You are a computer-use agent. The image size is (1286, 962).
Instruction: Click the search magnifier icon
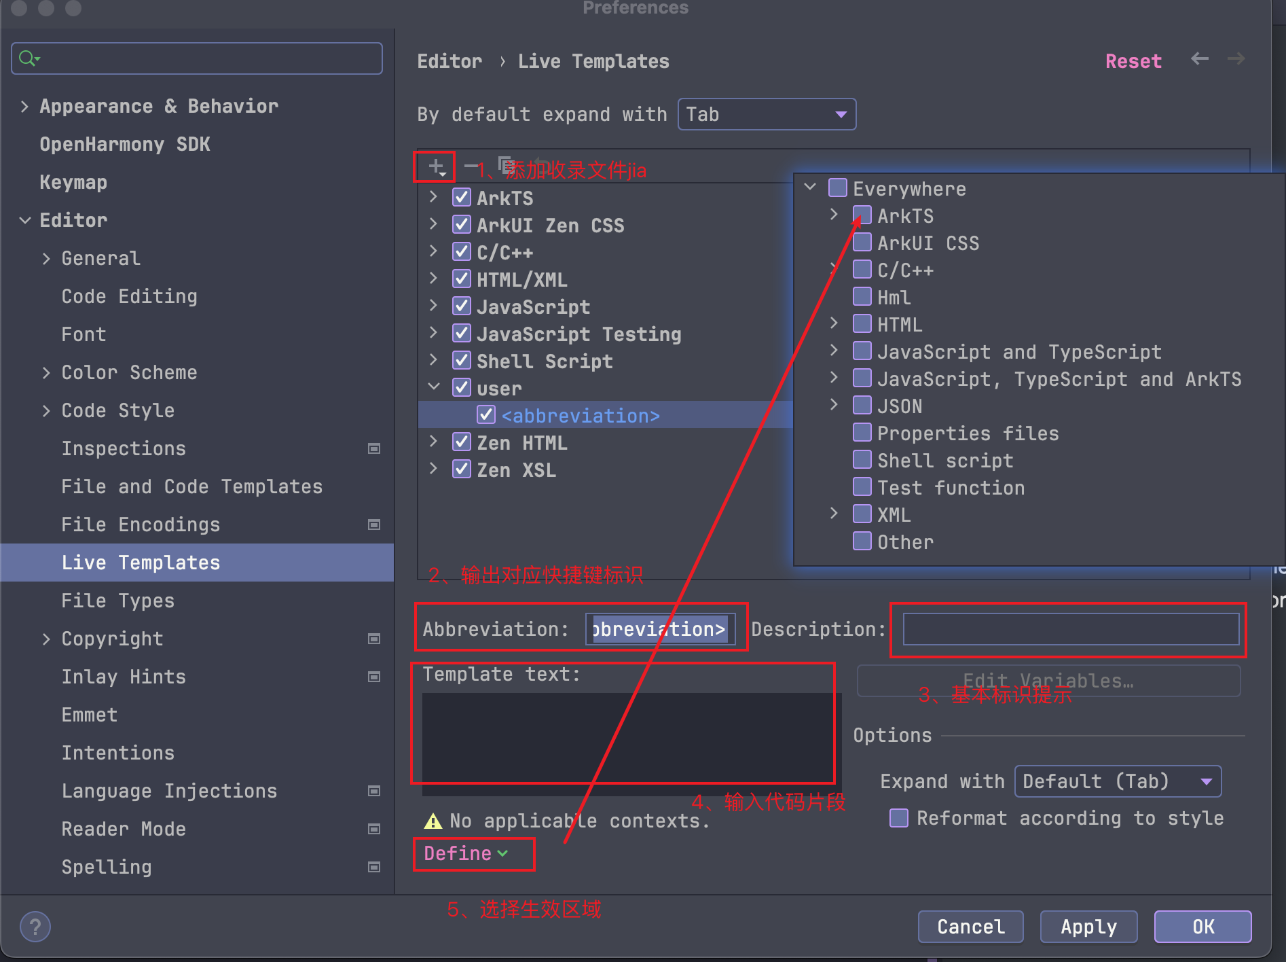click(28, 58)
